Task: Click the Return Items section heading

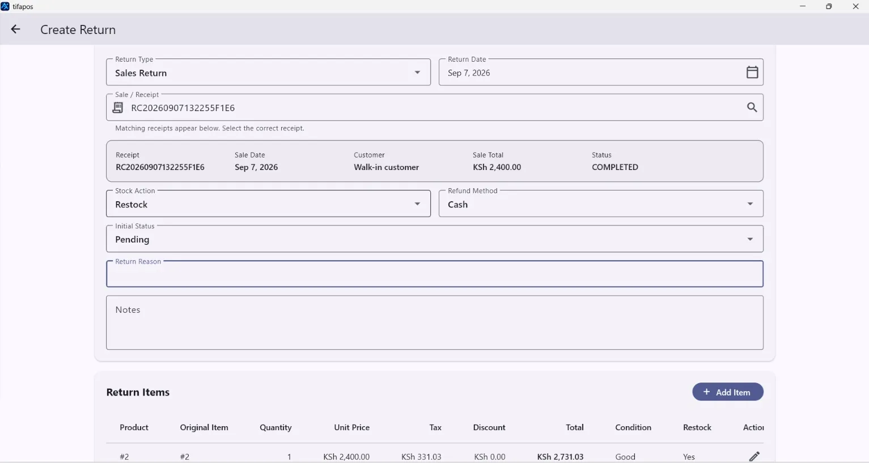Action: pos(138,392)
